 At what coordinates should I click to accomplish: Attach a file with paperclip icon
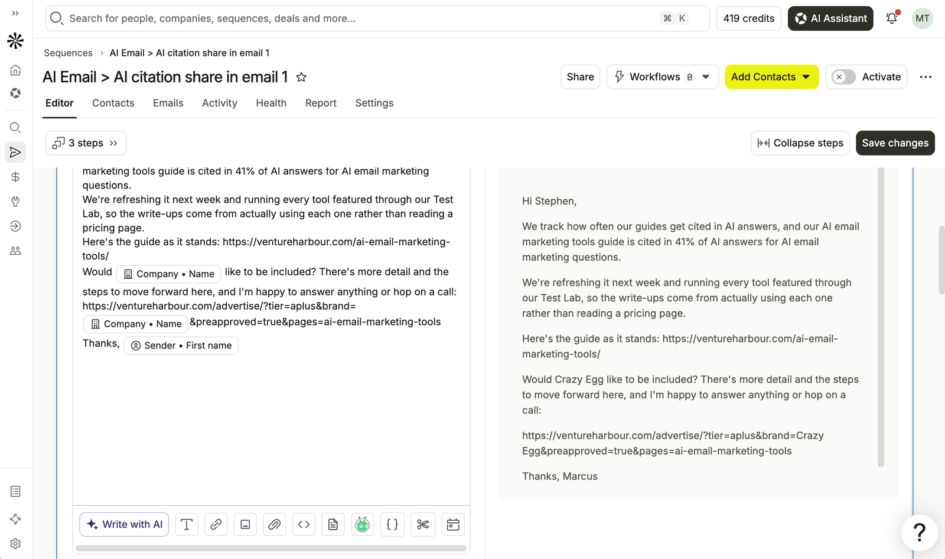pos(275,524)
